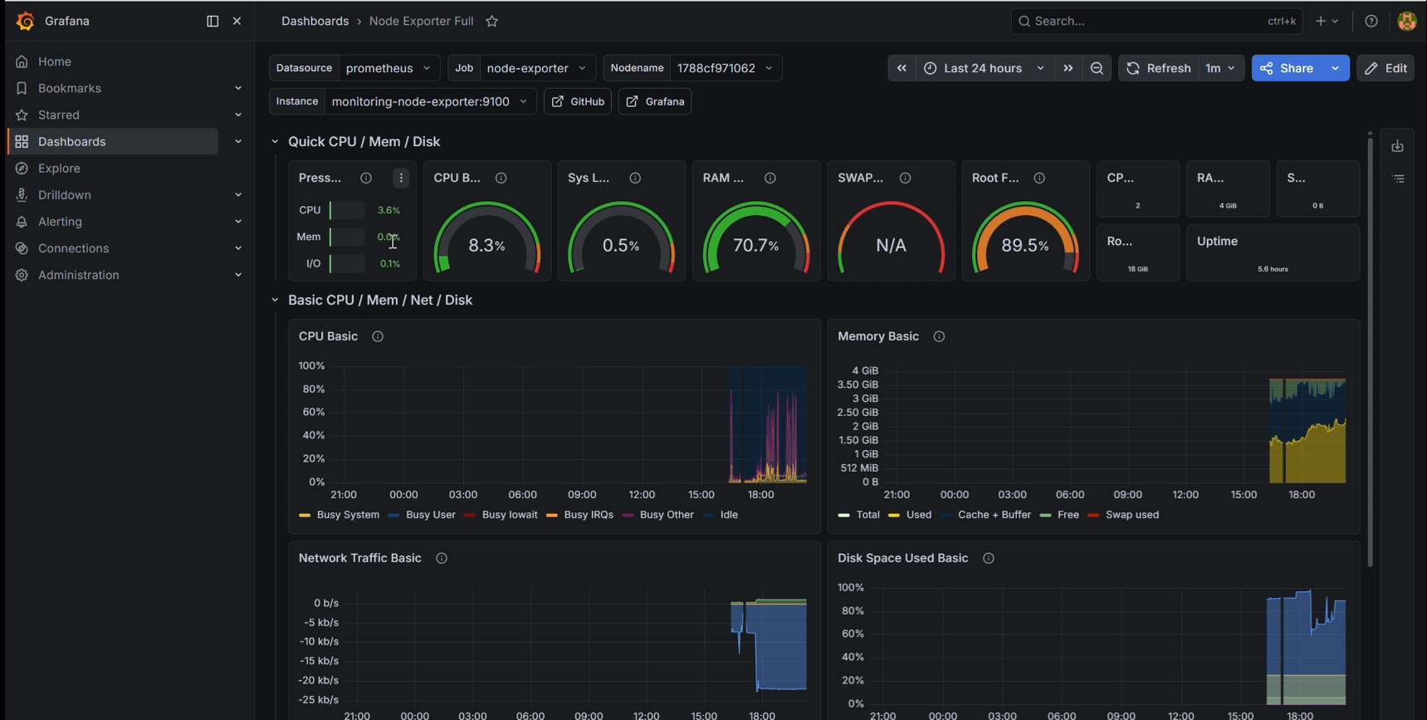Shift time range forward arrows
The width and height of the screenshot is (1427, 720).
tap(1068, 68)
